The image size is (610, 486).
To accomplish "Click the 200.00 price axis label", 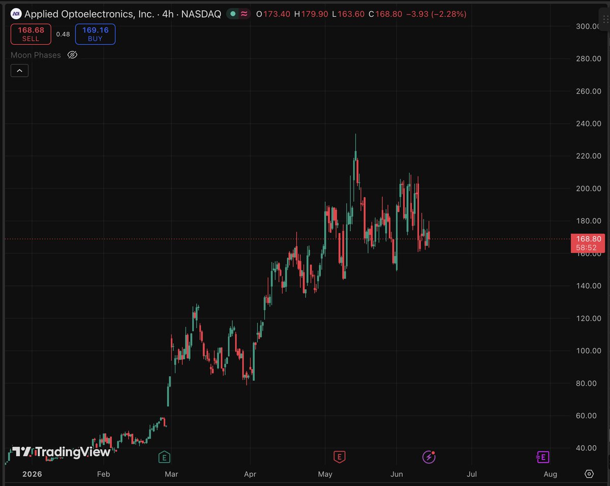I will (589, 189).
